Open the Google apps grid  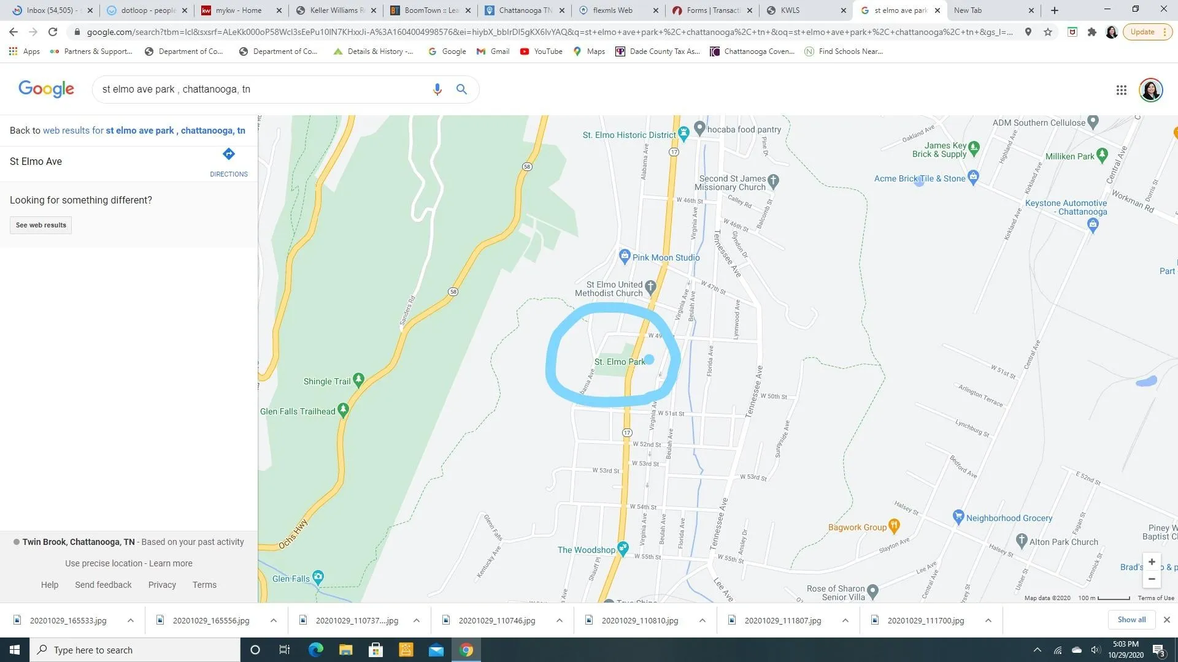pos(1122,90)
